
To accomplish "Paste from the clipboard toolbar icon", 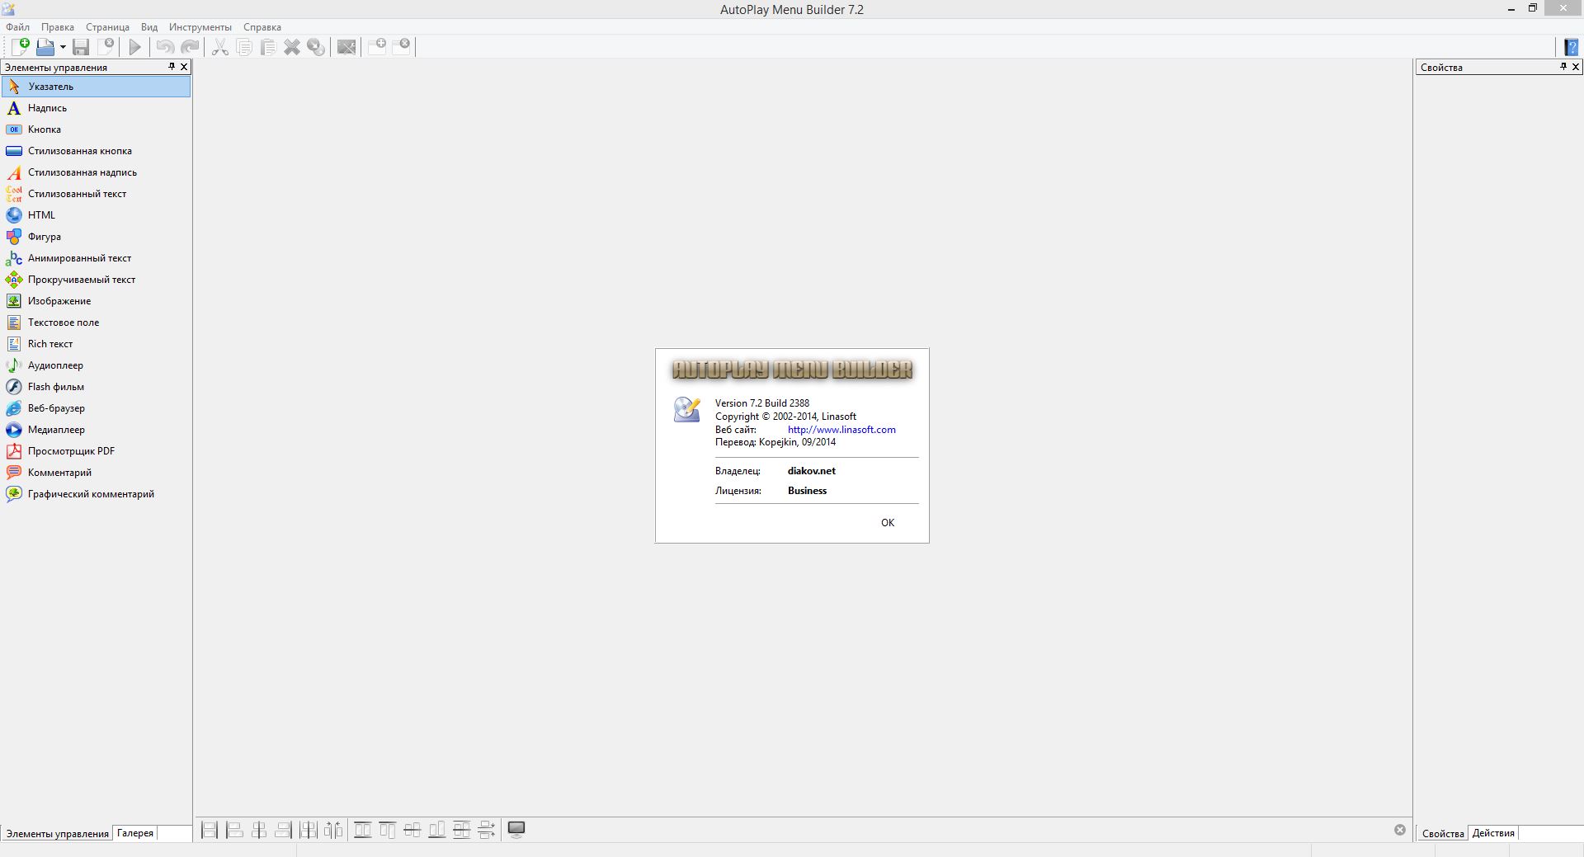I will (268, 47).
